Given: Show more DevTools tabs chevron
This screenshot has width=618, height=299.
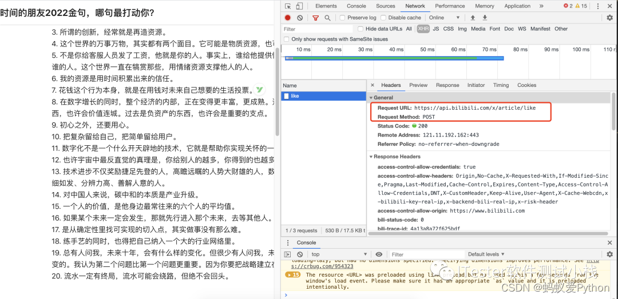Looking at the screenshot, I should click(541, 6).
